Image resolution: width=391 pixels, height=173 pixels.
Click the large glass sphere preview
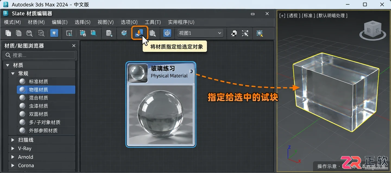pos(161,115)
